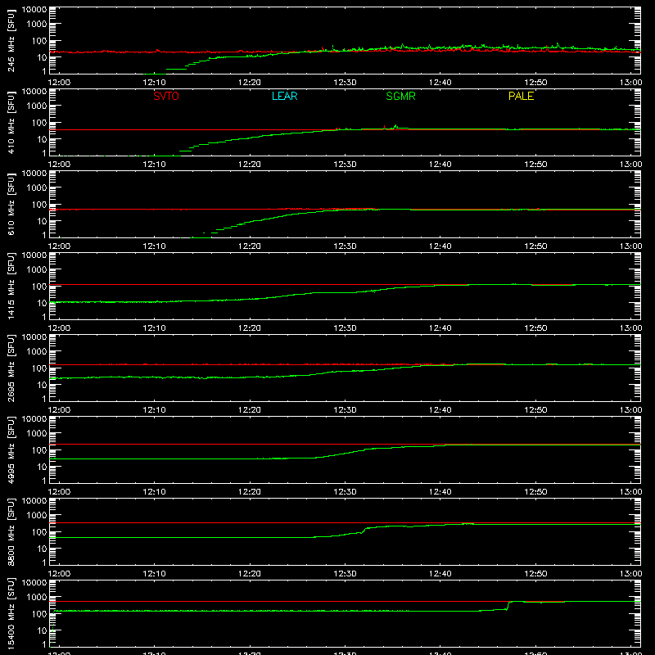Click 13:00 time label under 245 MHz plot

(x=630, y=83)
